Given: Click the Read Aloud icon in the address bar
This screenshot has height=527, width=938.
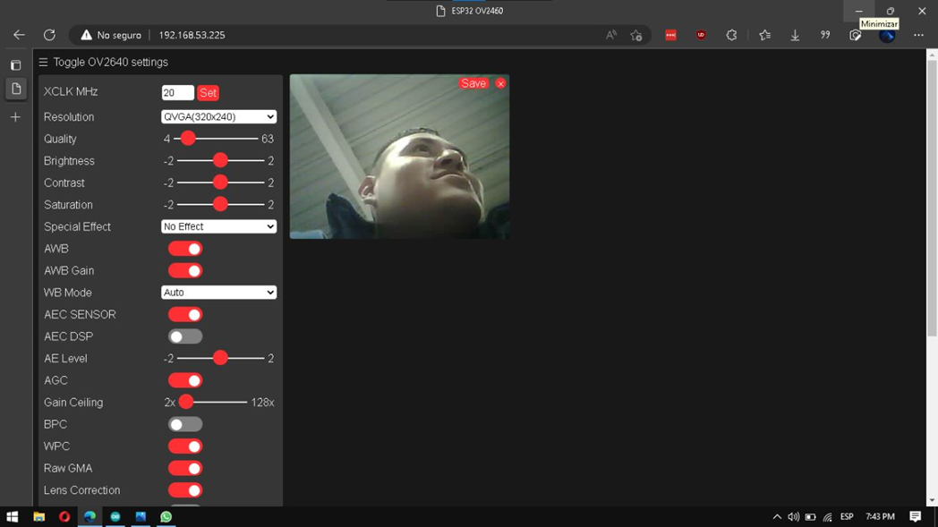Looking at the screenshot, I should click(610, 34).
